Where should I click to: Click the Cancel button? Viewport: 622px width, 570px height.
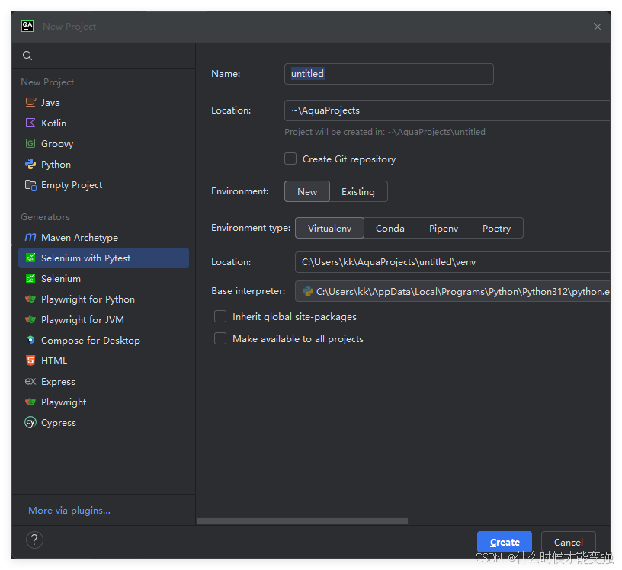569,542
